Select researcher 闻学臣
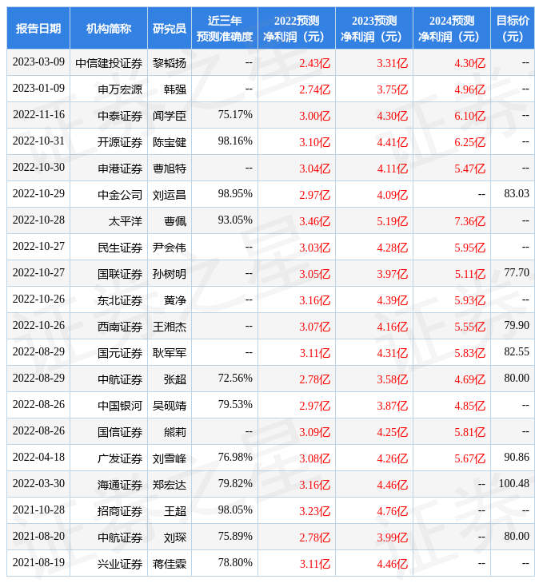Image resolution: width=535 pixels, height=583 pixels. (x=169, y=116)
